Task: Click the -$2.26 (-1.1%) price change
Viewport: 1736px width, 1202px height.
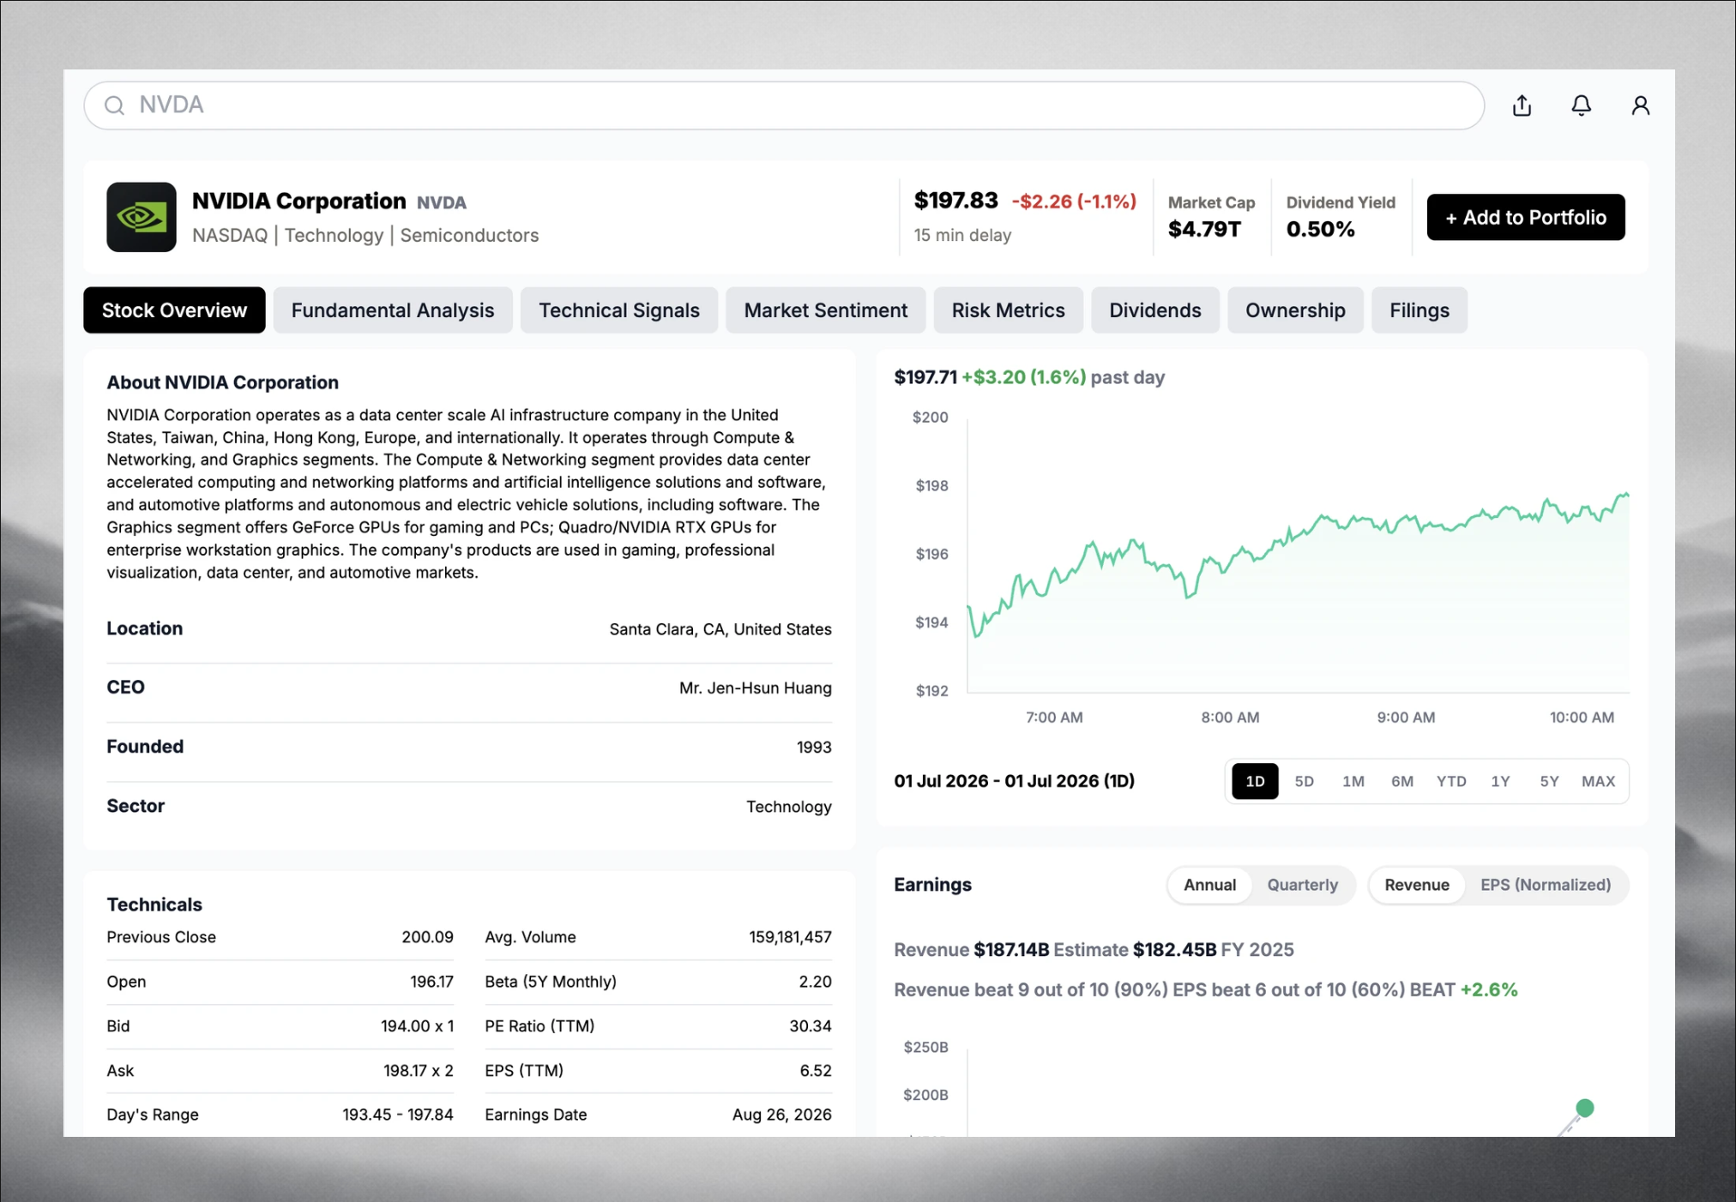Action: [x=1074, y=201]
